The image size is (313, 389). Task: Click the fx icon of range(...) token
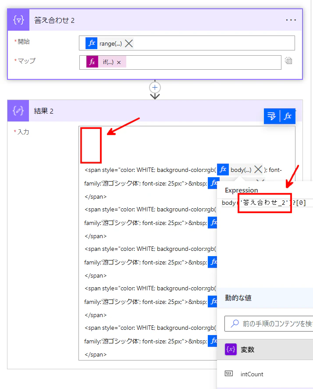[92, 43]
